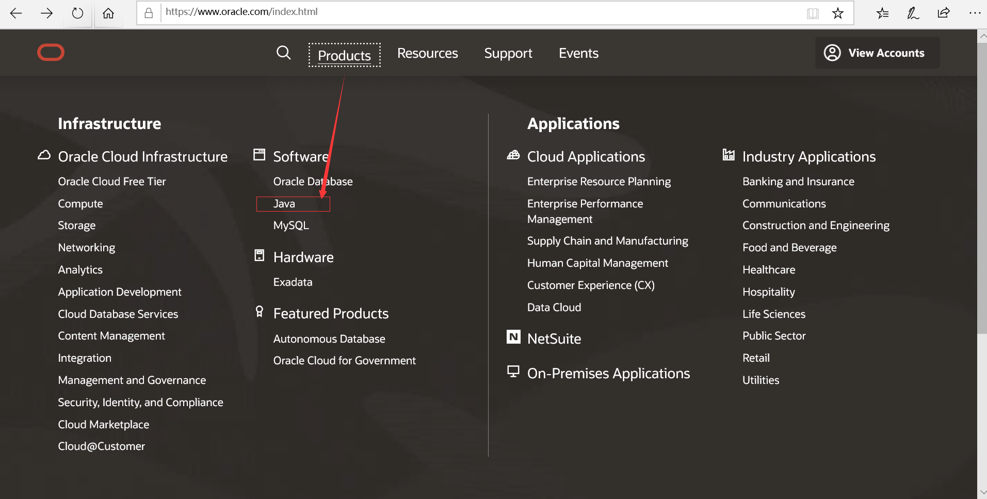The width and height of the screenshot is (987, 499).
Task: Open Supply Chain and Manufacturing
Action: [x=608, y=241]
